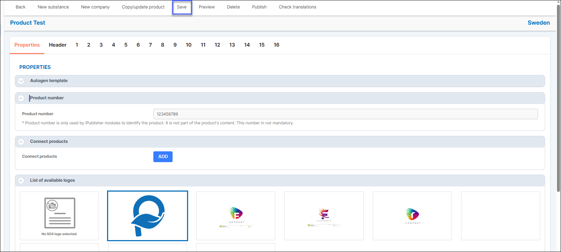Collapse the Connect products section chevron

pos(21,142)
